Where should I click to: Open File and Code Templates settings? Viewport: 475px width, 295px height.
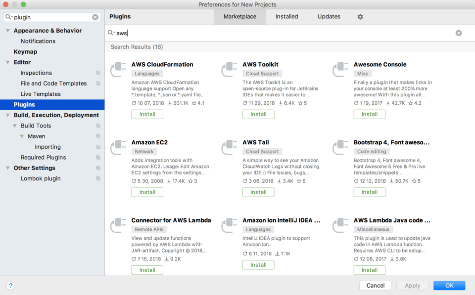[53, 84]
